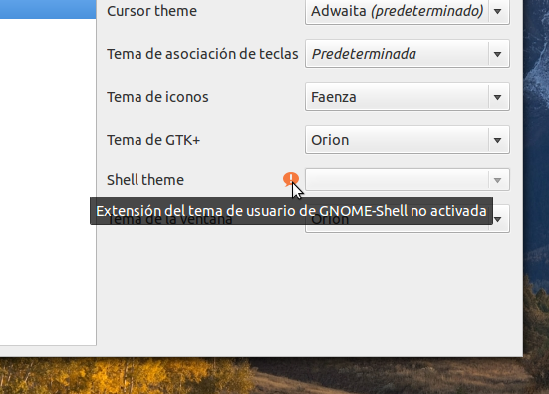
Task: Click the Tema de asociación de teclas label
Action: pos(202,54)
